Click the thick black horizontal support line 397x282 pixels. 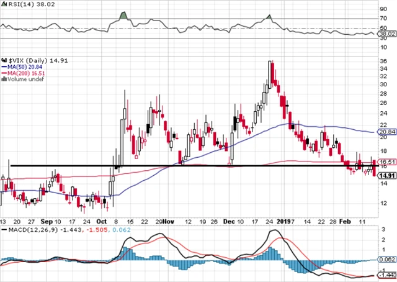coord(186,166)
